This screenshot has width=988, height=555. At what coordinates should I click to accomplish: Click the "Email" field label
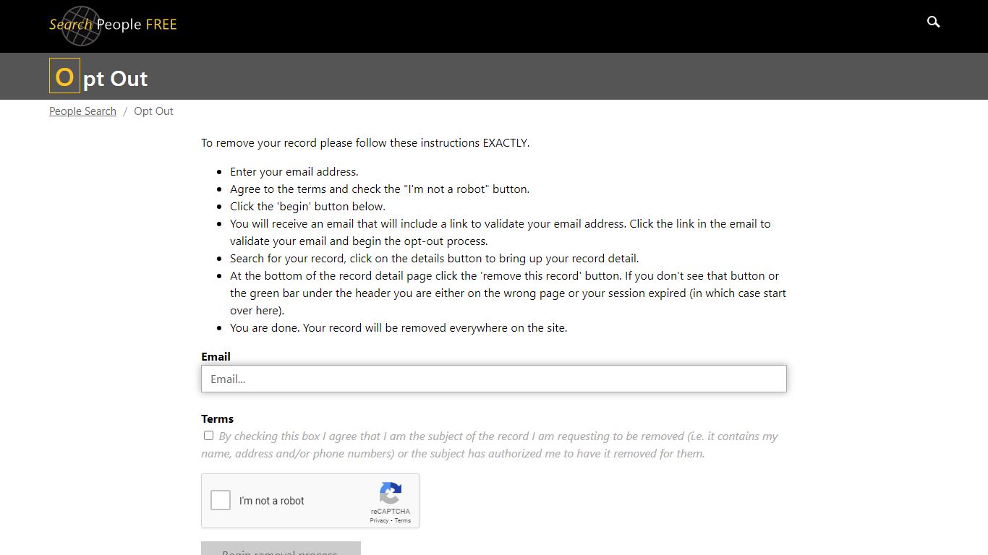(216, 356)
